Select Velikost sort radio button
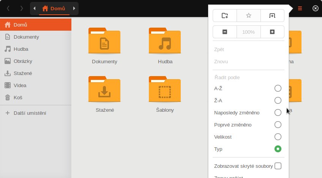The height and width of the screenshot is (178, 322). [x=278, y=137]
